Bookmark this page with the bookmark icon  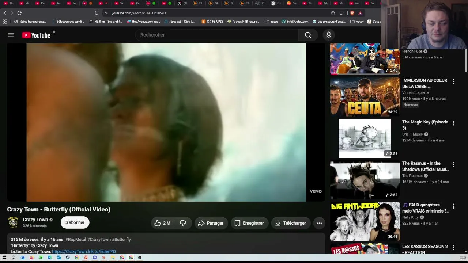point(97,13)
